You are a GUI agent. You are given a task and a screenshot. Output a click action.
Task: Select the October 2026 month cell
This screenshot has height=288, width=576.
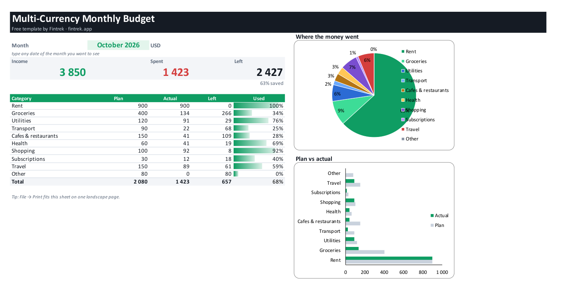coord(118,45)
